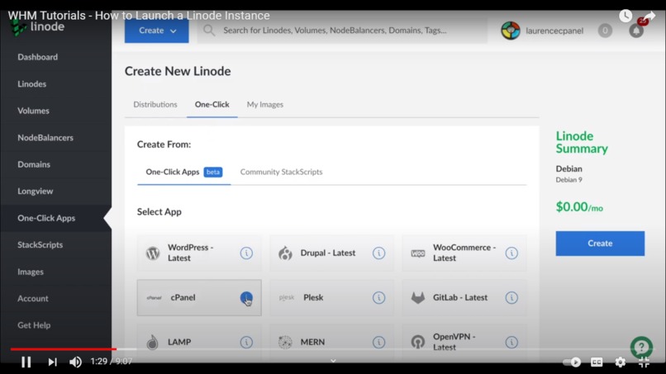
Task: Choose the cPanel app card
Action: (x=199, y=297)
